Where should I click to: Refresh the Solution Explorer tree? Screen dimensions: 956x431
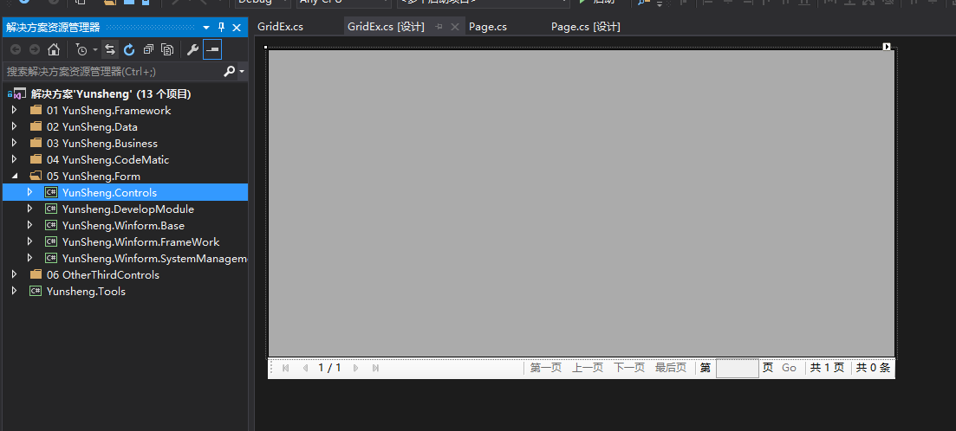click(129, 49)
